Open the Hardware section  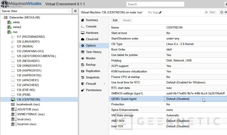coord(94,33)
